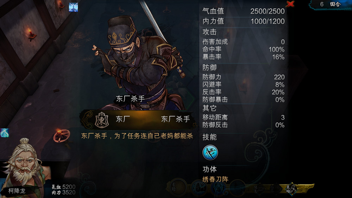352x198 pixels.
Task: Select the blue lightning skill icon under 技能
Action: [x=210, y=153]
